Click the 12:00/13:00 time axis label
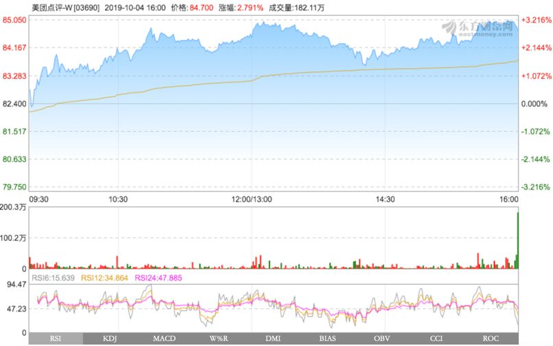The width and height of the screenshot is (553, 346). [x=252, y=200]
